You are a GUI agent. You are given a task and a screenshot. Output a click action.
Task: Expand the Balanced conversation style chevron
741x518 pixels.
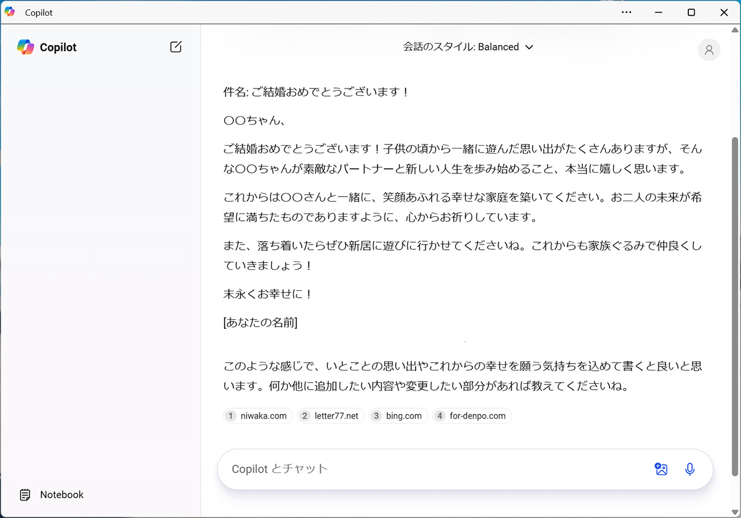point(529,47)
